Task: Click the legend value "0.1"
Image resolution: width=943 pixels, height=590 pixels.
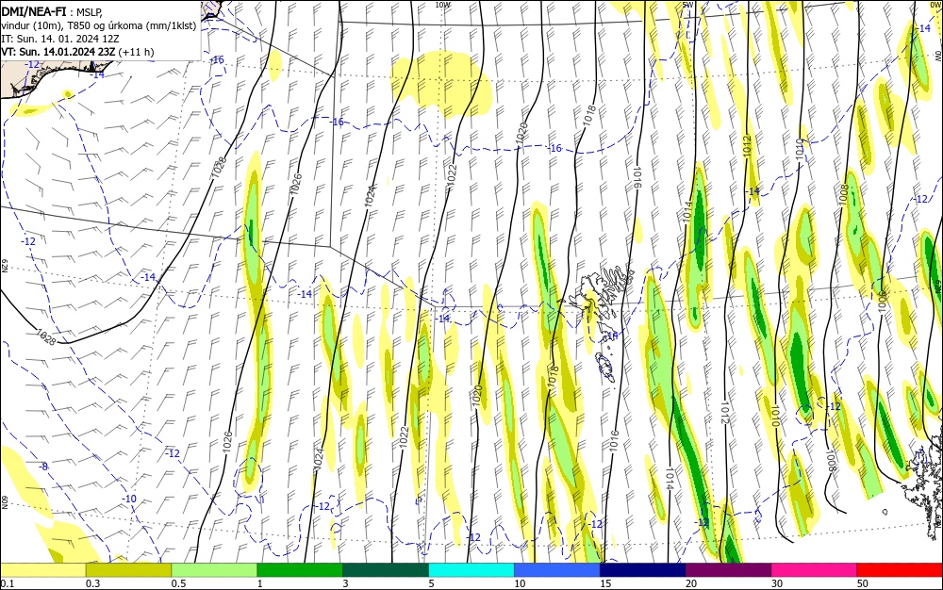Action: (x=8, y=583)
